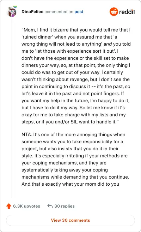Click the gray "commented on" text
The height and width of the screenshot is (232, 141).
(59, 12)
